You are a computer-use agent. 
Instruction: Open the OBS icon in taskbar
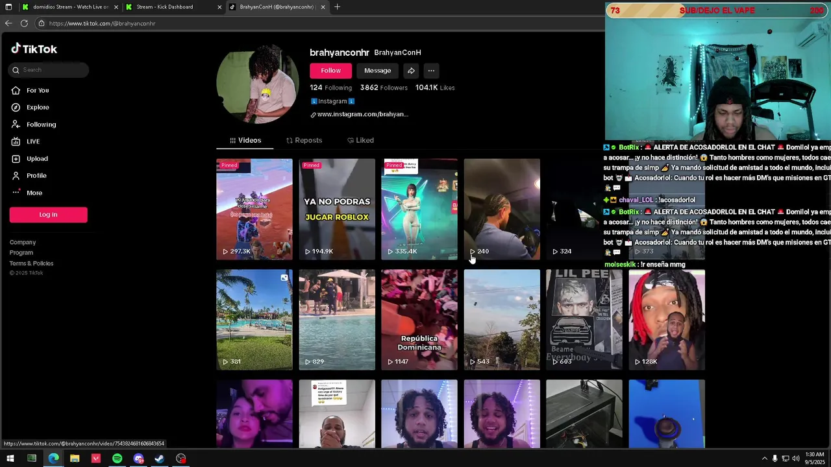click(181, 459)
